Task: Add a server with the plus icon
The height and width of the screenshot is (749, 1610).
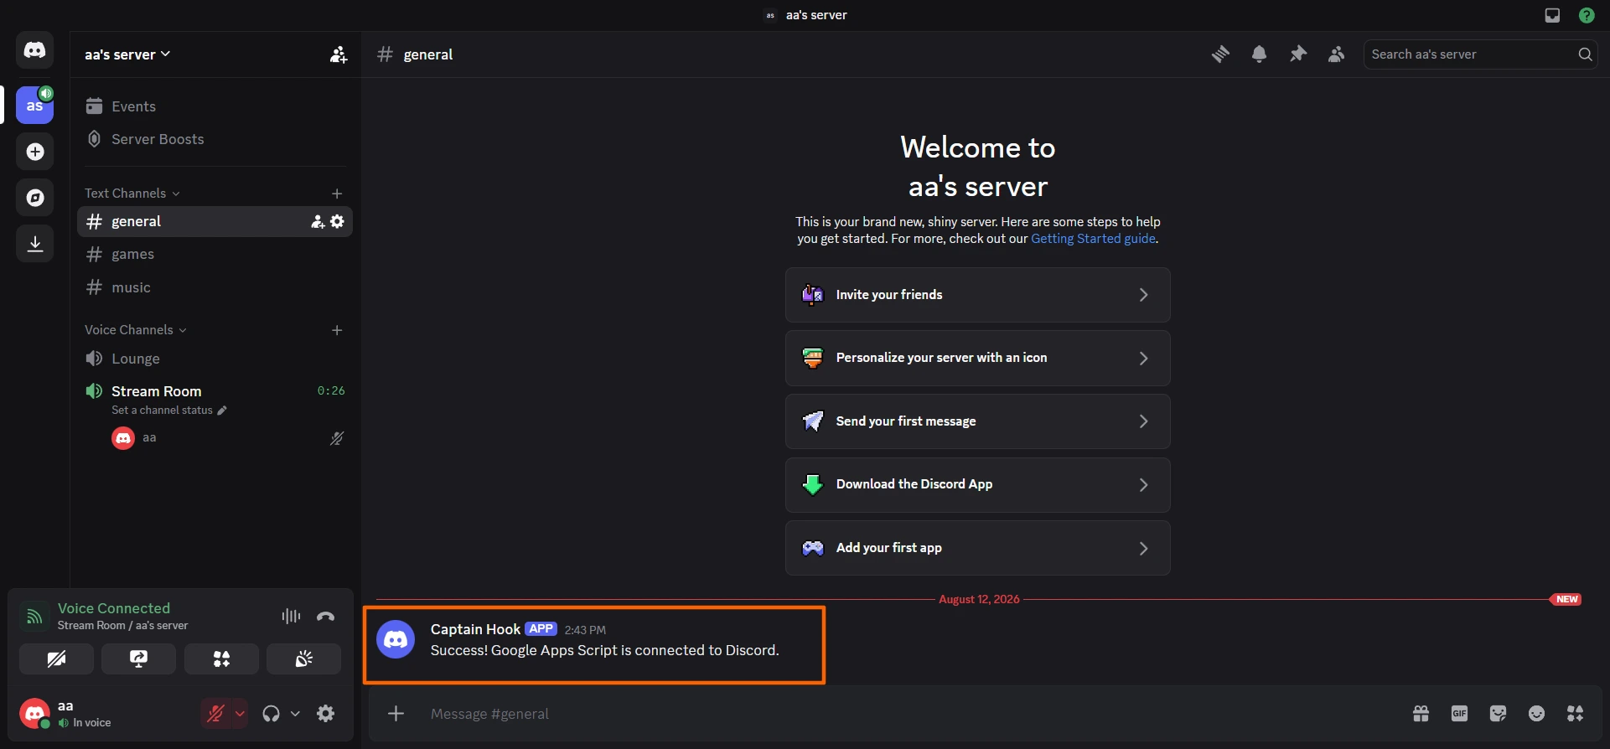Action: point(34,152)
